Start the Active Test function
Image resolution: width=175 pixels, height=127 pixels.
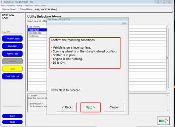pos(12,54)
